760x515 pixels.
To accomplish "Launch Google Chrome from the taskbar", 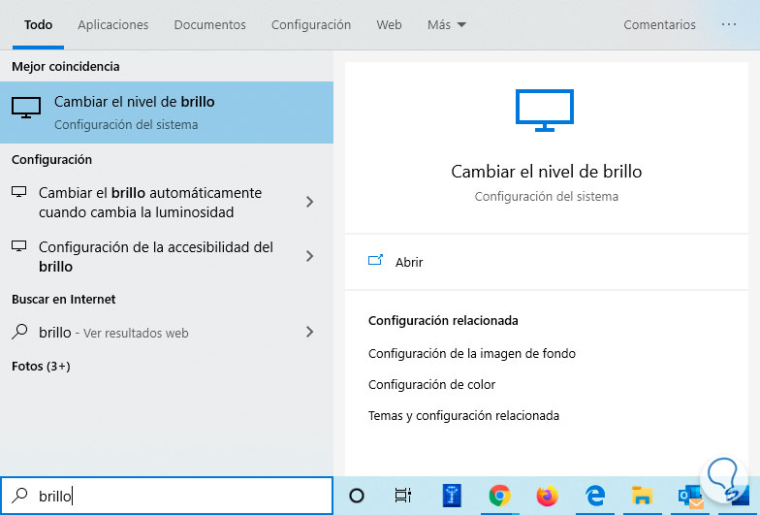I will [x=499, y=496].
